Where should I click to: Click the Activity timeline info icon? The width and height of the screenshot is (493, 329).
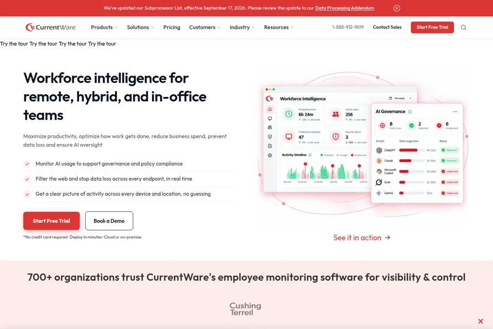coord(310,155)
